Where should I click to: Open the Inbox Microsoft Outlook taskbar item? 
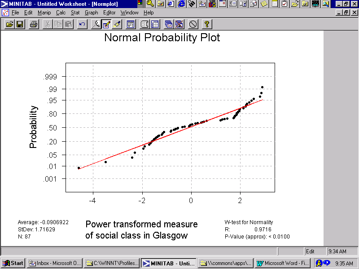[x=54, y=263]
